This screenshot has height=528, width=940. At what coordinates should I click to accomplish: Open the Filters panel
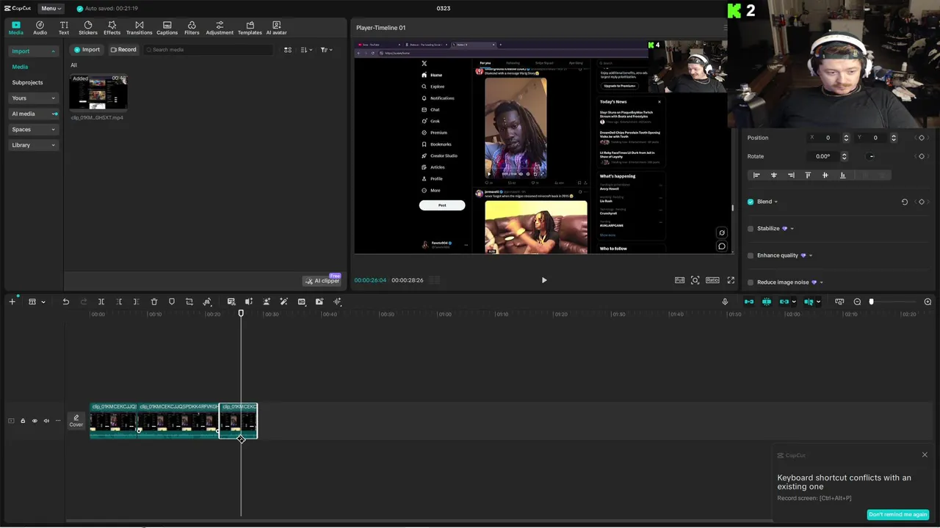pos(192,28)
